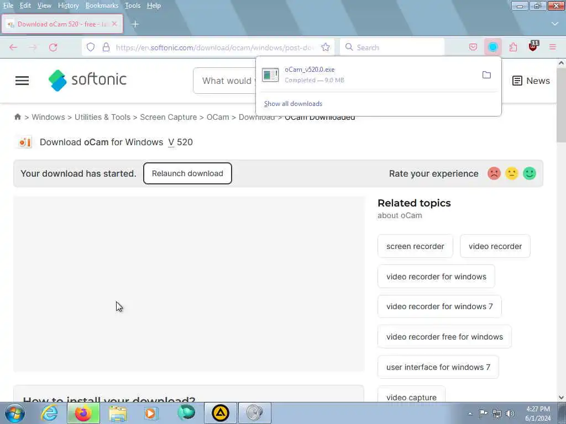Click the oCam app icon thumbnail

coord(24,142)
